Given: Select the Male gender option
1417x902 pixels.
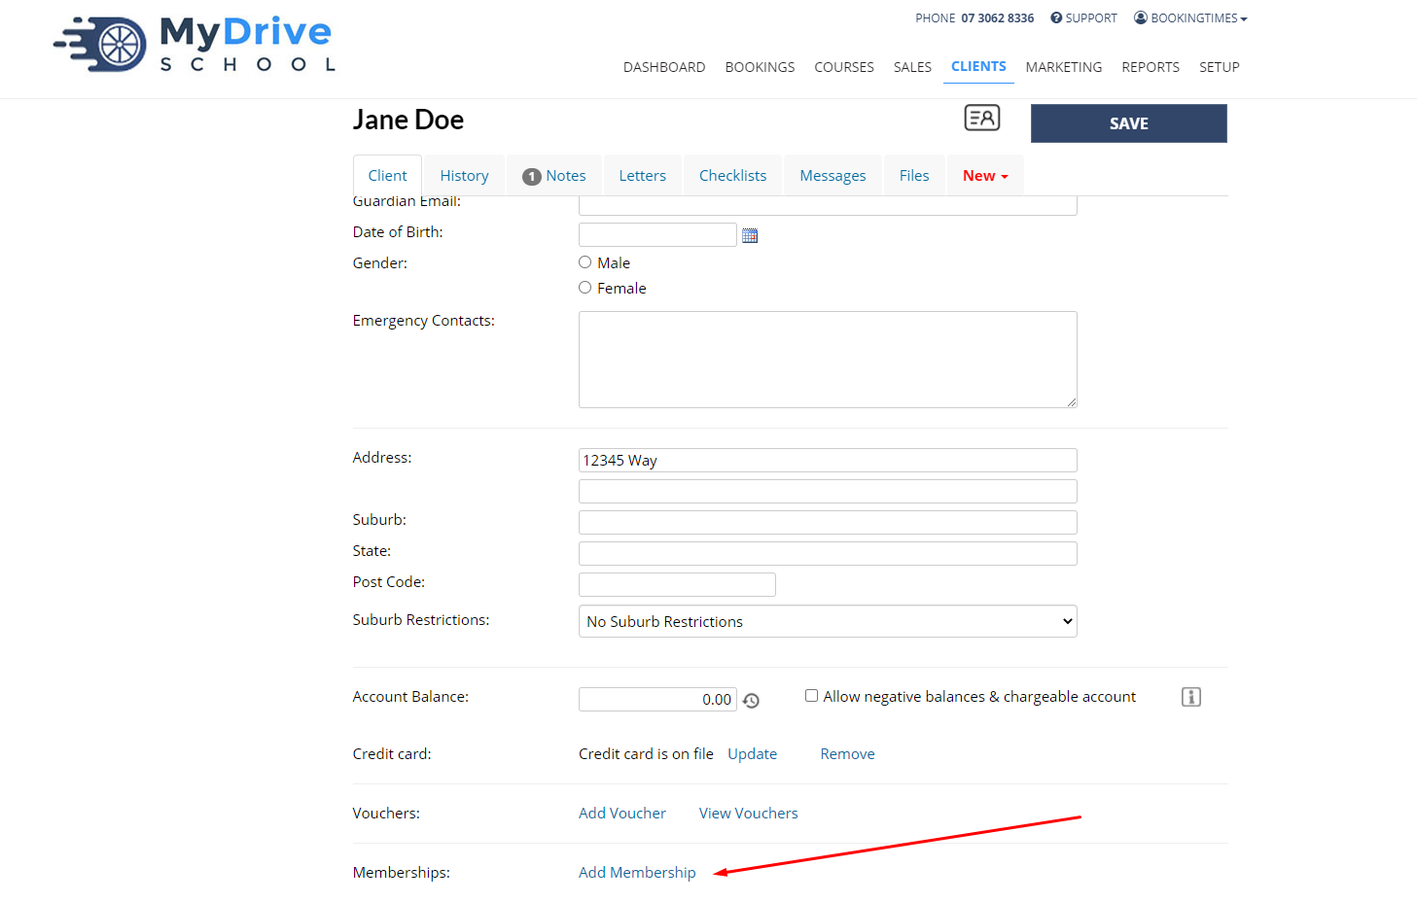Looking at the screenshot, I should click(x=585, y=262).
